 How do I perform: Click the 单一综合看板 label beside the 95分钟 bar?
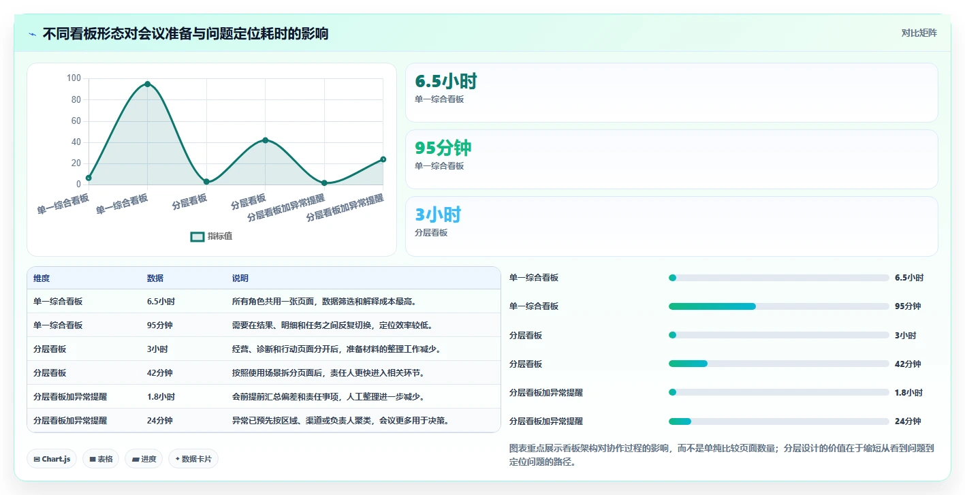(x=534, y=306)
